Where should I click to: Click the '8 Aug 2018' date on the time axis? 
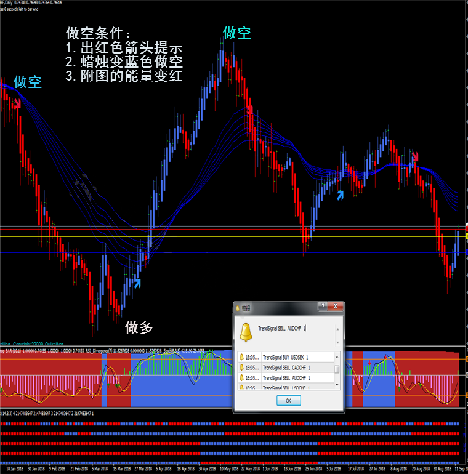[398, 469]
